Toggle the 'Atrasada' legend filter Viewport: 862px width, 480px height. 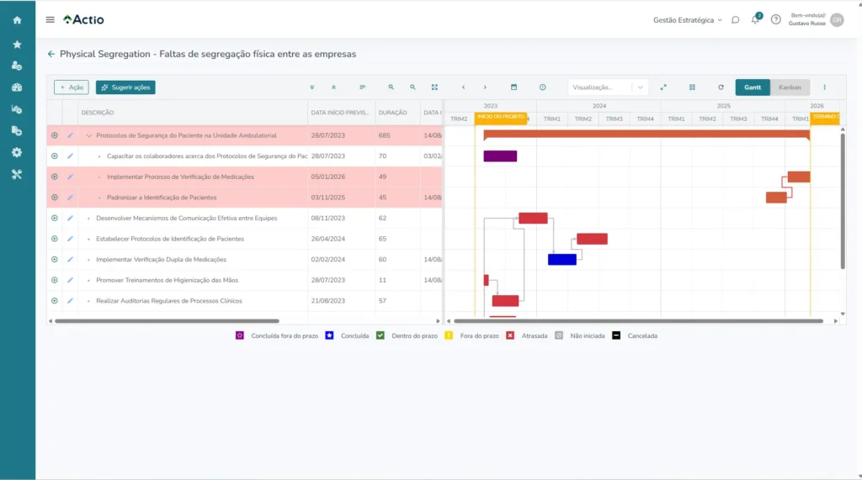(x=510, y=335)
